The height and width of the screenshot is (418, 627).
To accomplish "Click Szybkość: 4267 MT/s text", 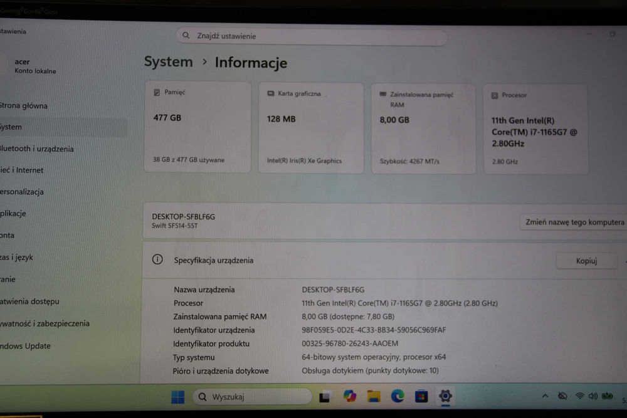I will (x=409, y=162).
